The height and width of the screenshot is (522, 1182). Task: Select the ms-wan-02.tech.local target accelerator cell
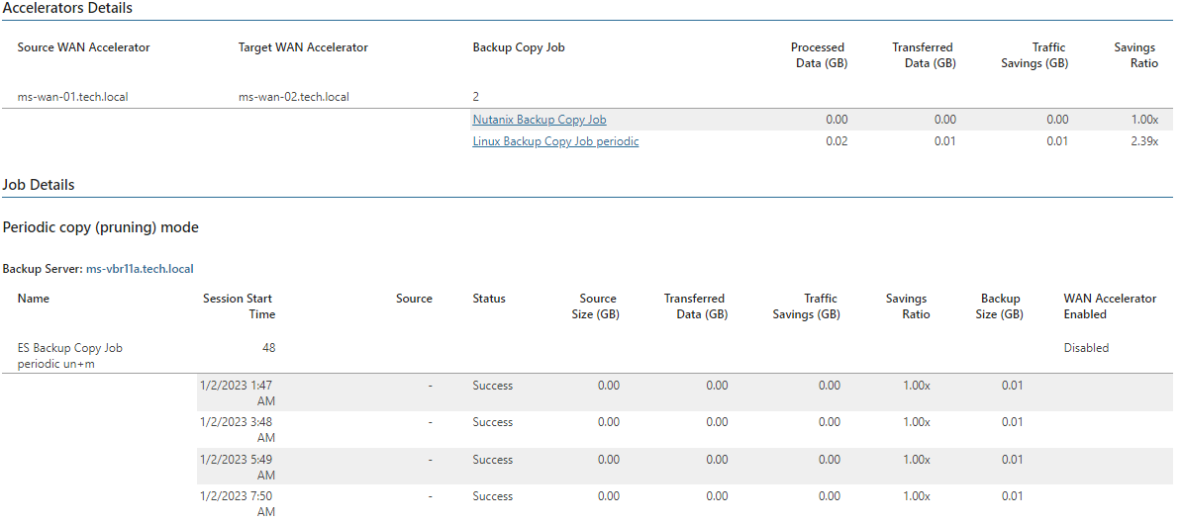point(293,97)
